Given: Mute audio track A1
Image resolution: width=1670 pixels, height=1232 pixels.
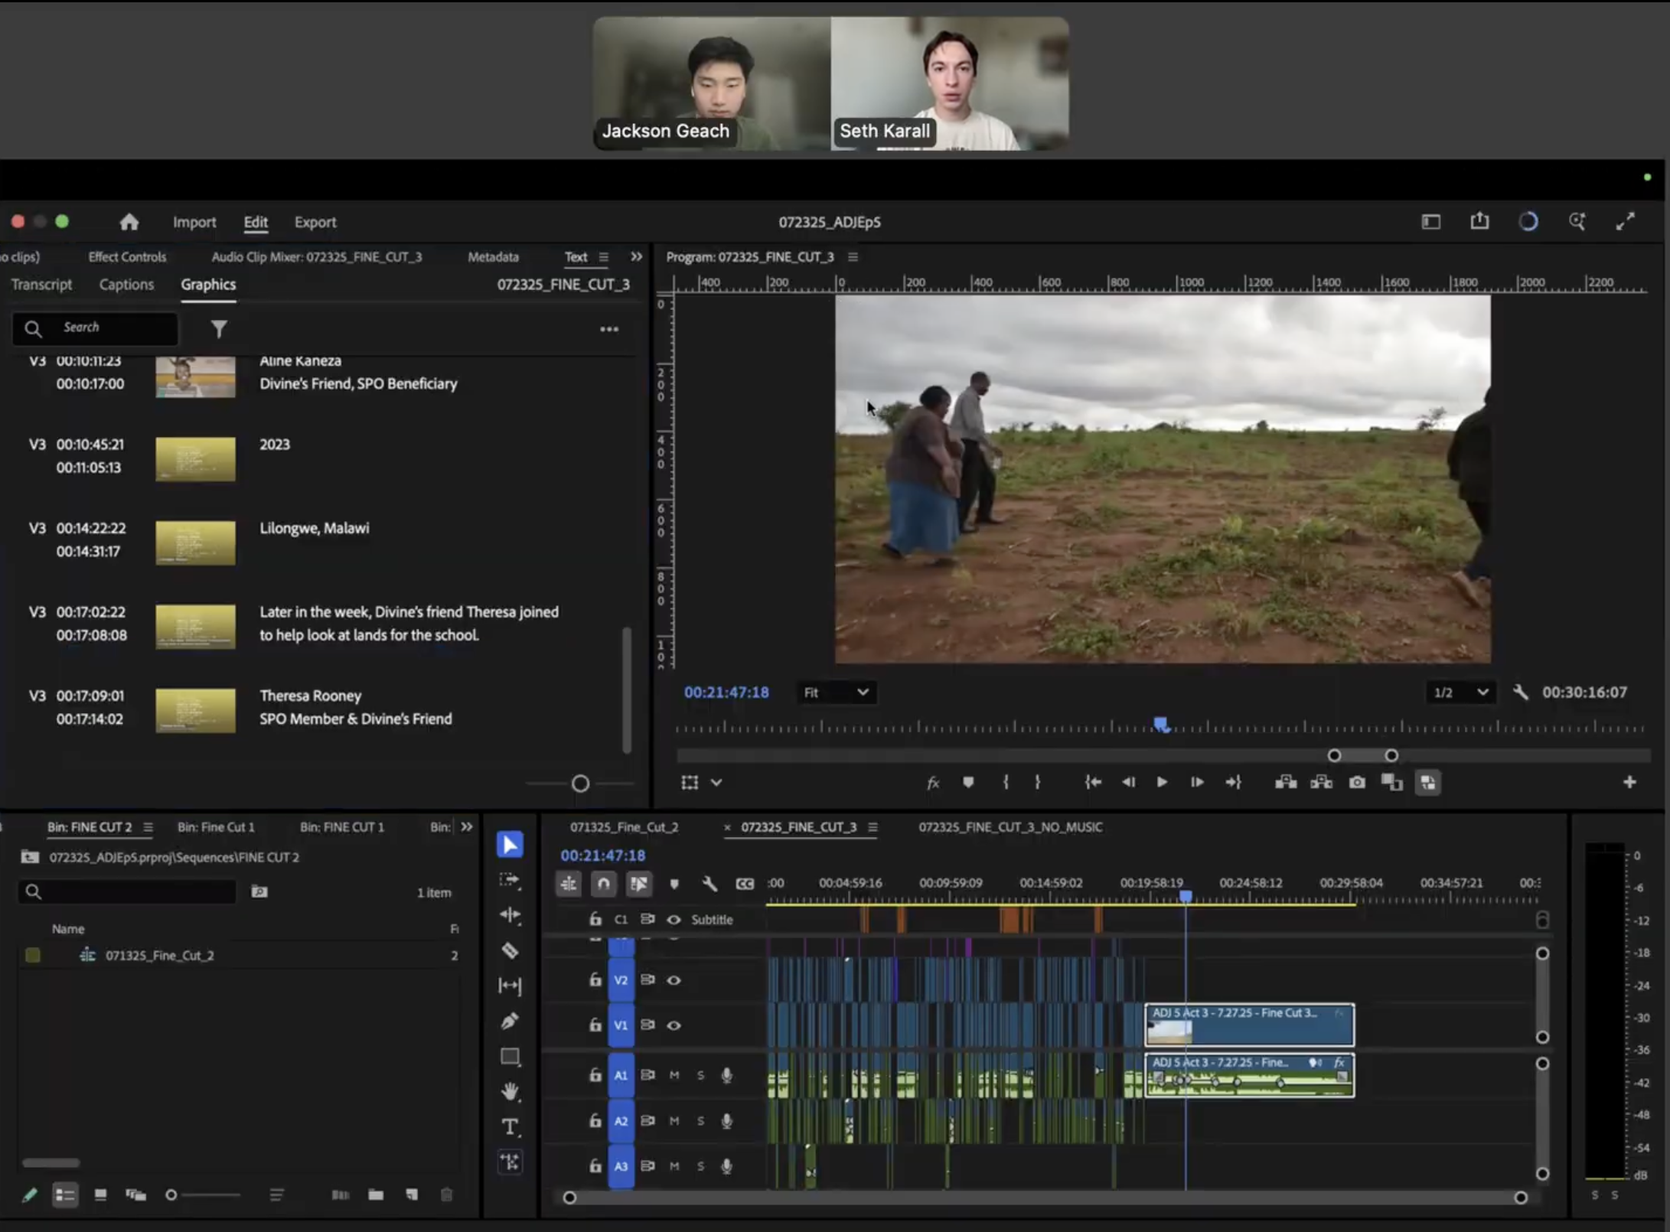Looking at the screenshot, I should [x=674, y=1075].
